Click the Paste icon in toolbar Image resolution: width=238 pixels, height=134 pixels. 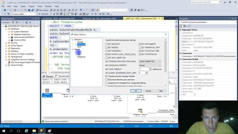(76, 10)
